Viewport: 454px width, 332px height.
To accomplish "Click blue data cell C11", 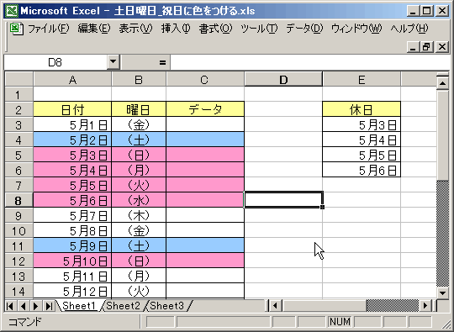I will tap(205, 245).
